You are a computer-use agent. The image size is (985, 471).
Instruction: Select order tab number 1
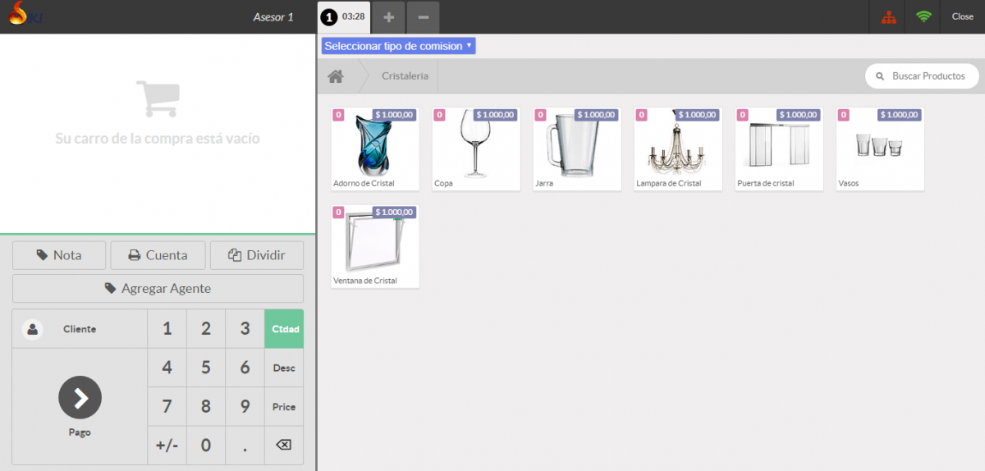pos(343,17)
